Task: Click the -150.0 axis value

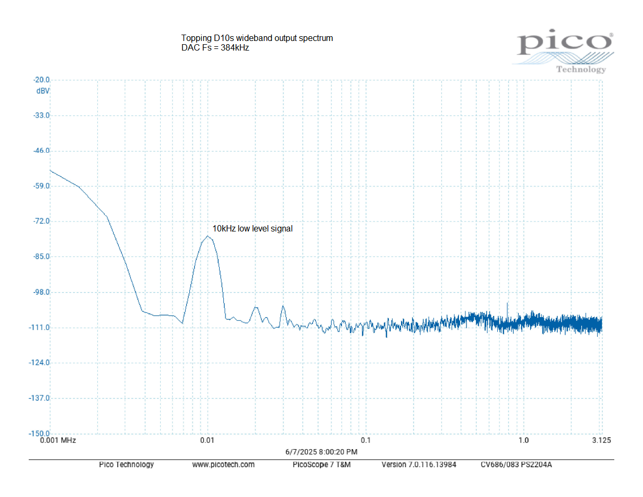Action: click(x=40, y=433)
